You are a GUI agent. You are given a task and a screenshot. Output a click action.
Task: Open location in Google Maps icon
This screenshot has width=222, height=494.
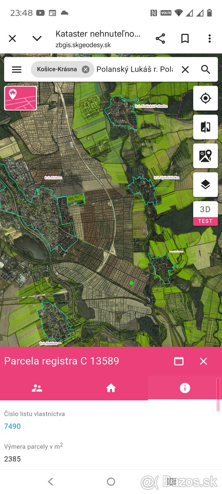coord(206,156)
